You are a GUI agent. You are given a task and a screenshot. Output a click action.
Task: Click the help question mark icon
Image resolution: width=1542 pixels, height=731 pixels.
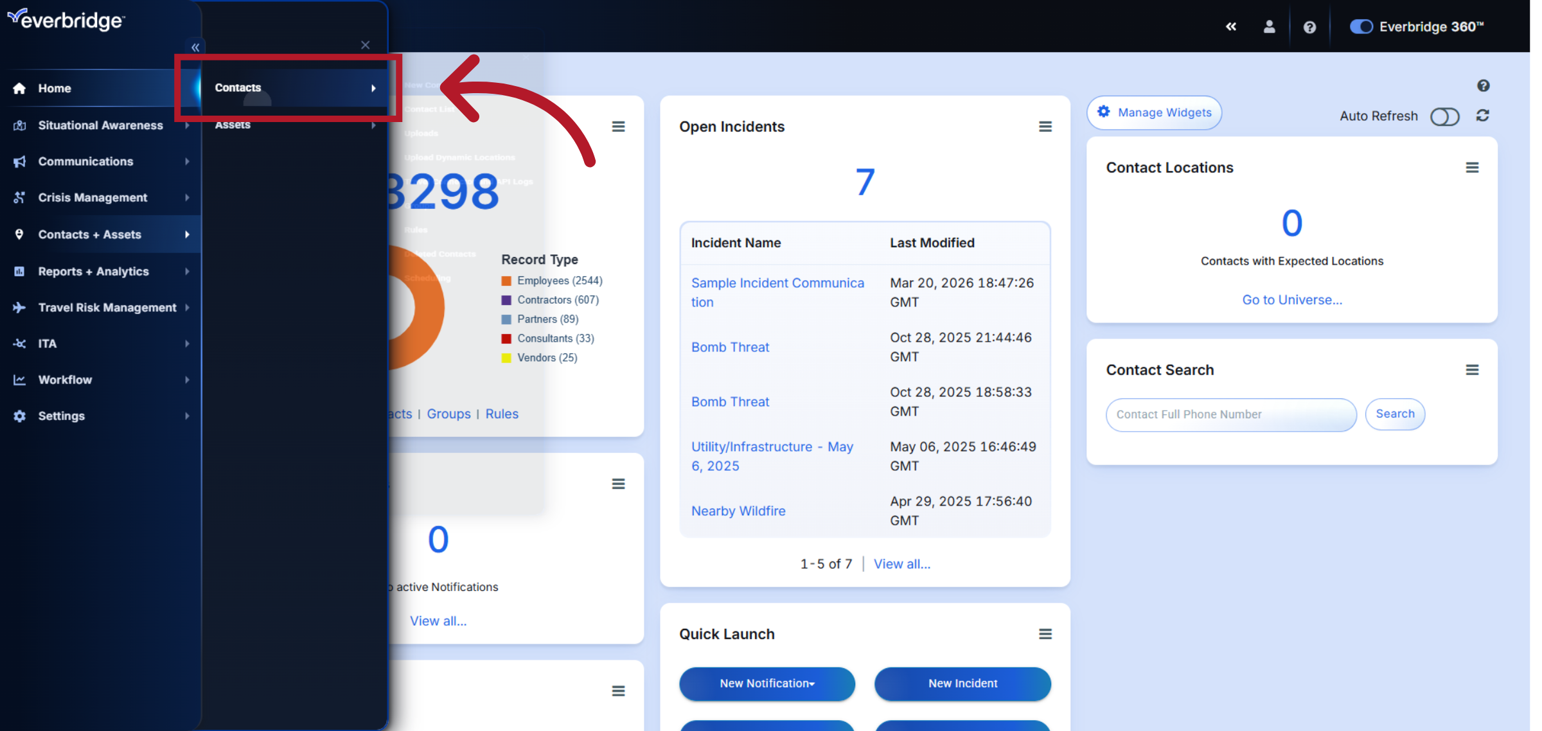click(1309, 26)
